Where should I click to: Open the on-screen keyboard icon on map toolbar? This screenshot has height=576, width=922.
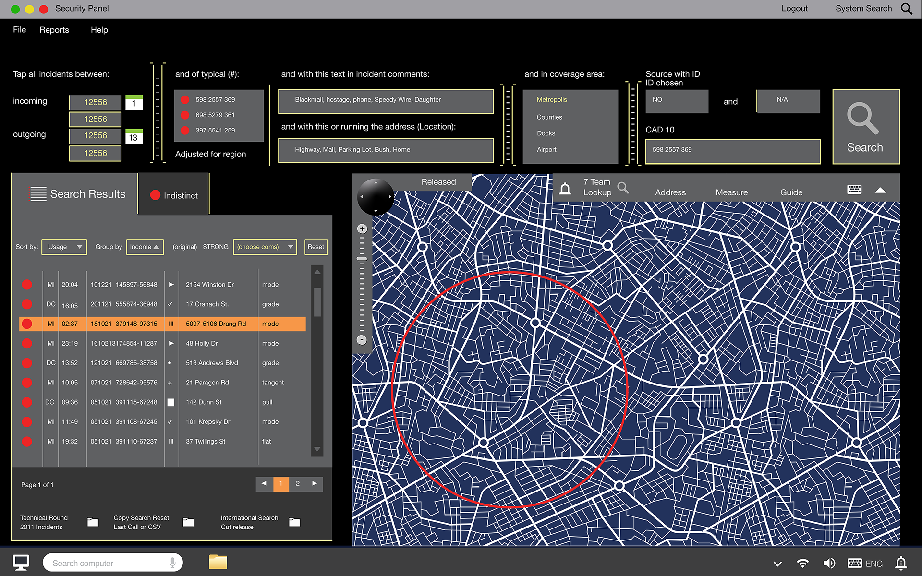[854, 190]
